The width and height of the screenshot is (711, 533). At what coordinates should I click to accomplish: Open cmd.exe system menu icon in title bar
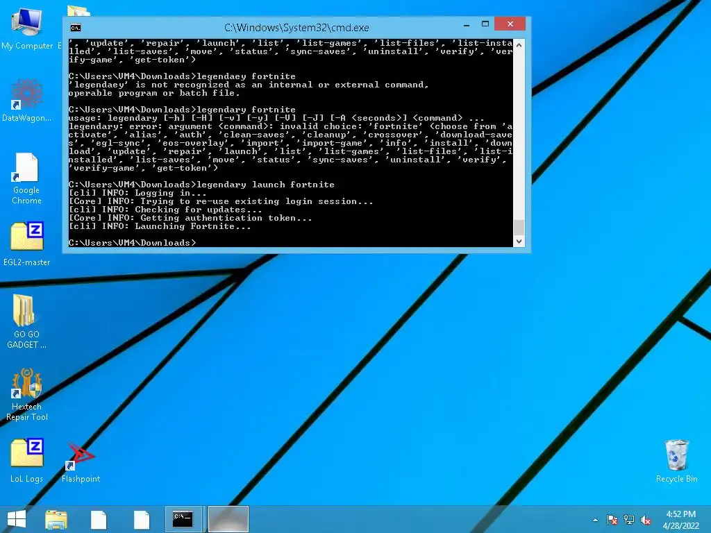76,28
